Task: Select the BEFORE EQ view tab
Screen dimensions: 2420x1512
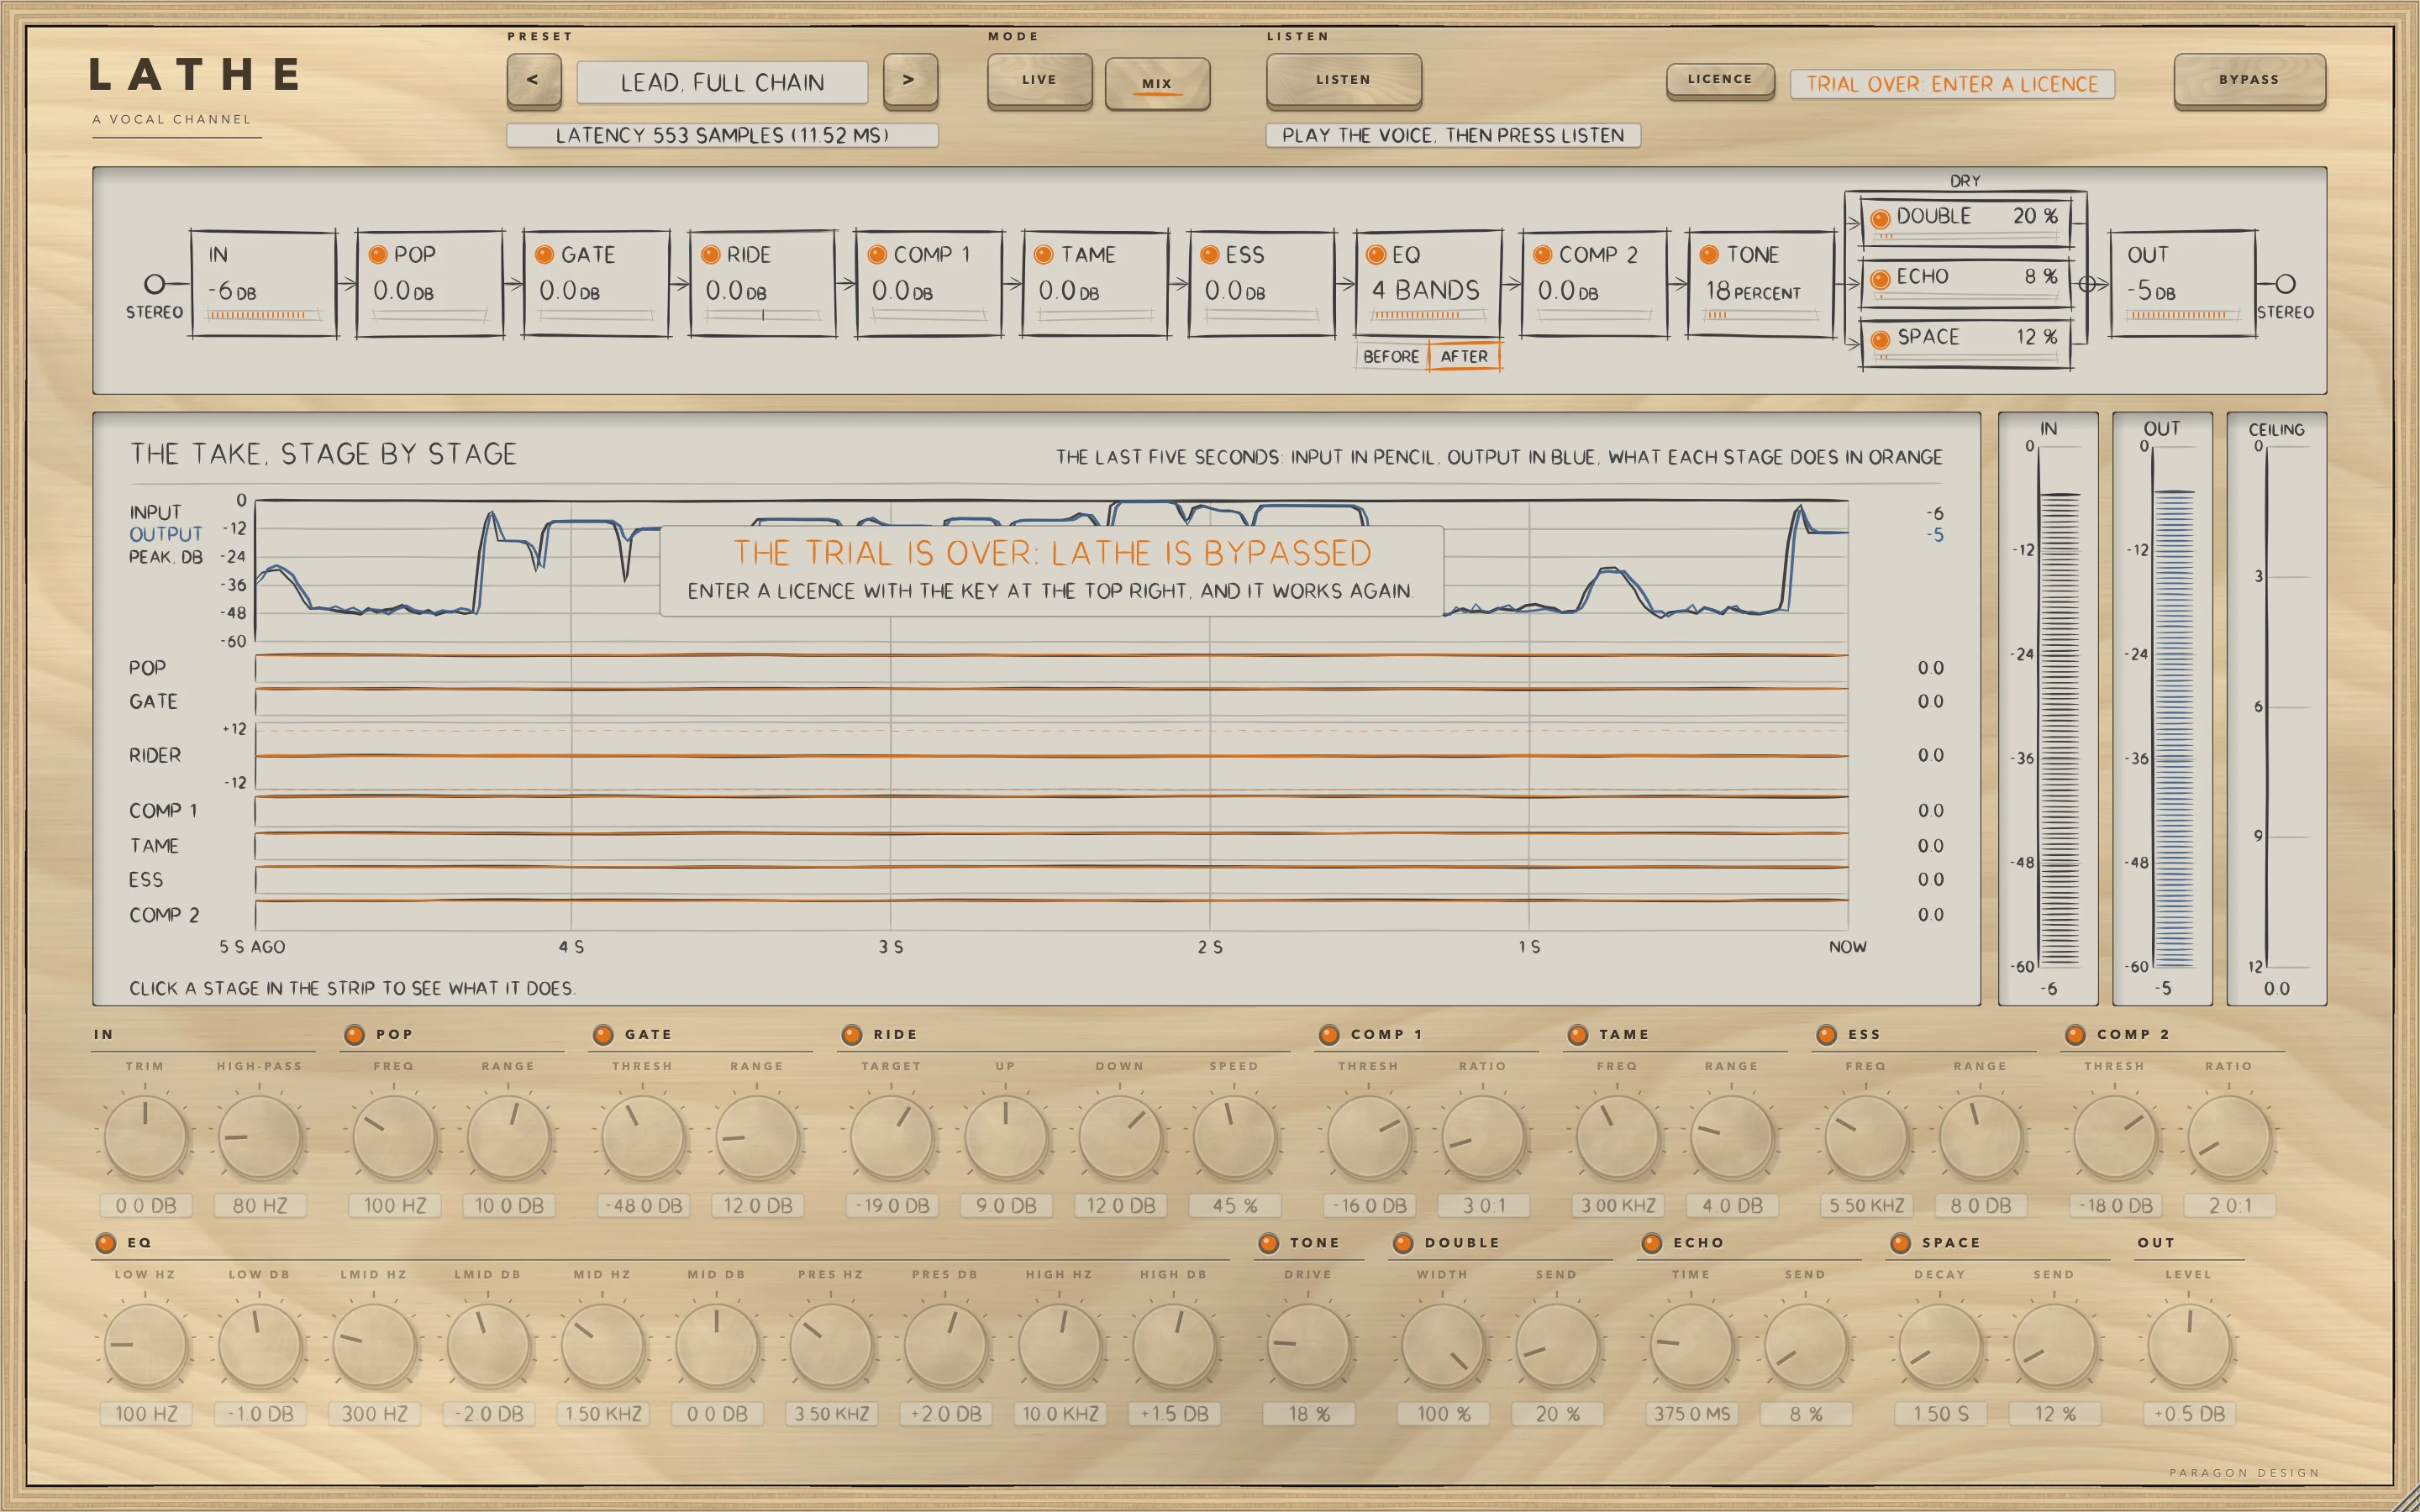Action: (1391, 356)
